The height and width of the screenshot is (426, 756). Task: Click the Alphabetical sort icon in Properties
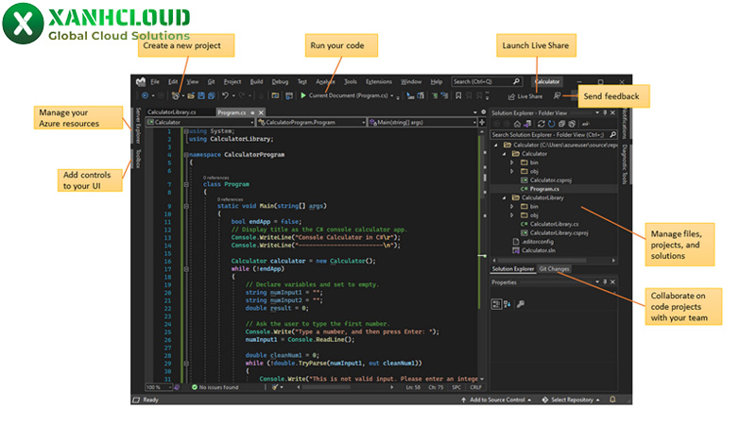(x=507, y=304)
